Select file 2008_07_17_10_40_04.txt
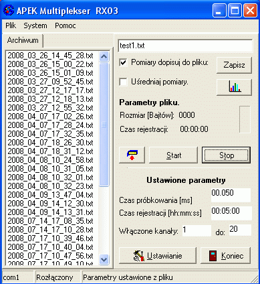The image size is (260, 284). 50,247
